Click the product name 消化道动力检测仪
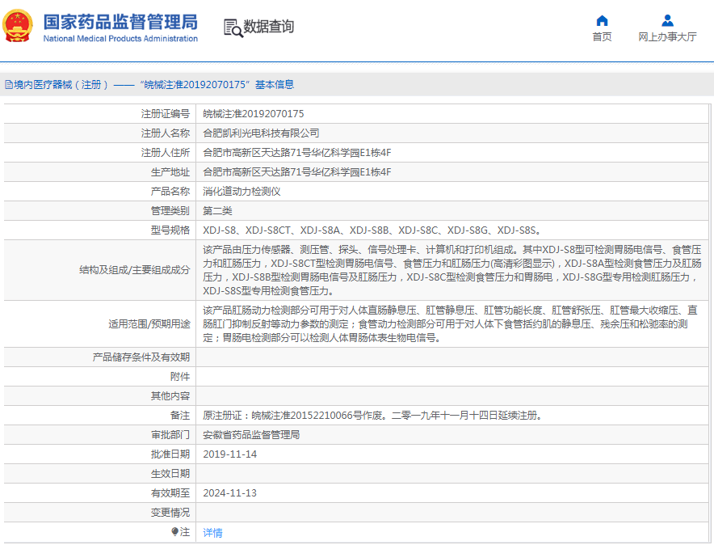Viewport: 714px width, 545px height. (x=241, y=192)
